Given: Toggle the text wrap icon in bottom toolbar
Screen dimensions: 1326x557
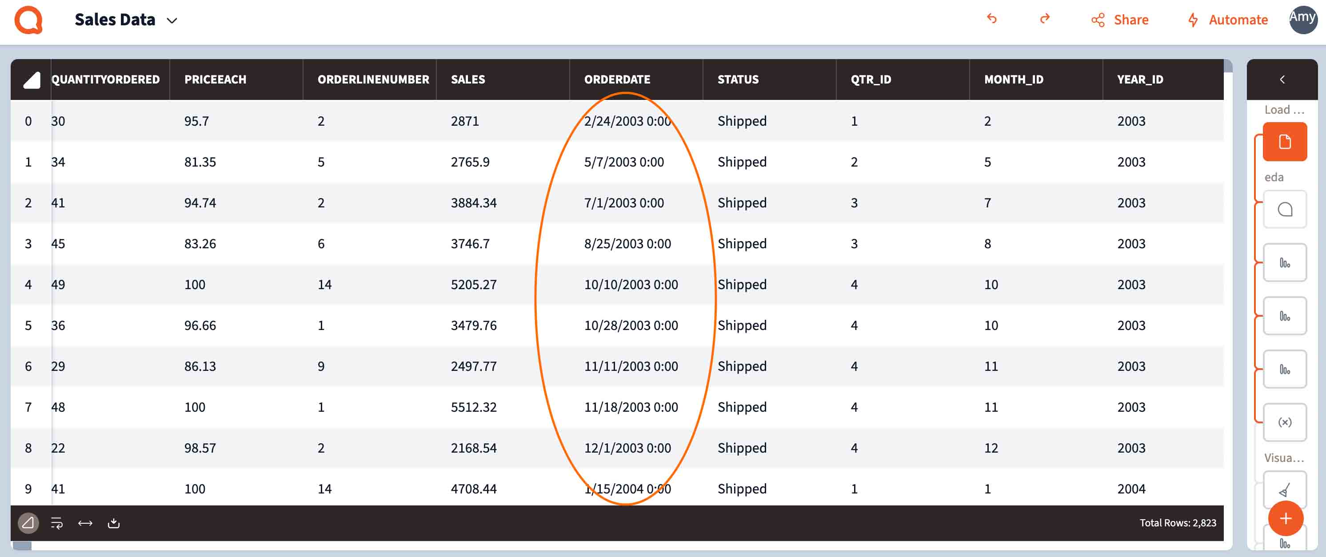Looking at the screenshot, I should tap(56, 523).
